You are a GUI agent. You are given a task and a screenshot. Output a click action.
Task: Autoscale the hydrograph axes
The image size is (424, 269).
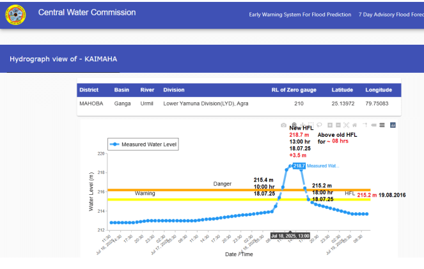point(346,125)
